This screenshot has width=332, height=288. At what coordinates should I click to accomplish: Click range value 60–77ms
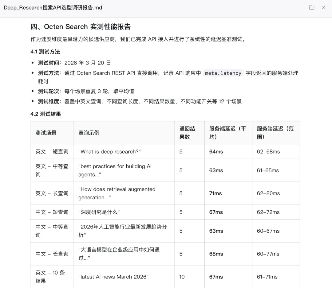coord(268,254)
